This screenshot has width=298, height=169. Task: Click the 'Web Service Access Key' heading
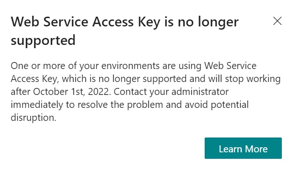pyautogui.click(x=85, y=22)
